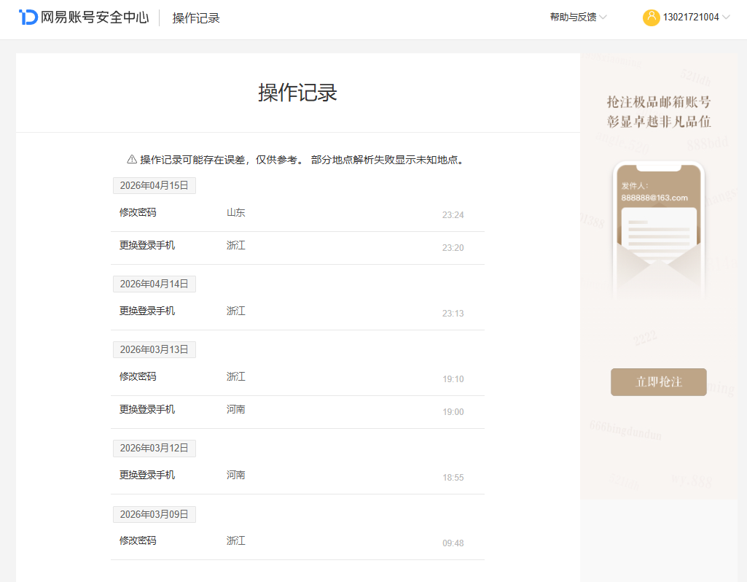Viewport: 747px width, 582px height.
Task: Click the 操作记录 header breadcrumb
Action: [x=196, y=18]
